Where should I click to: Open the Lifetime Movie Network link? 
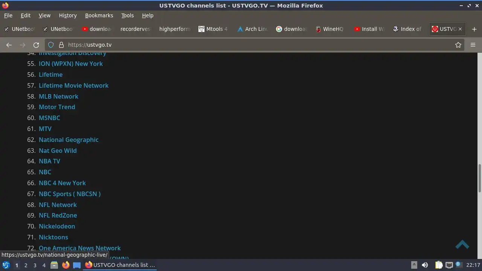[73, 85]
